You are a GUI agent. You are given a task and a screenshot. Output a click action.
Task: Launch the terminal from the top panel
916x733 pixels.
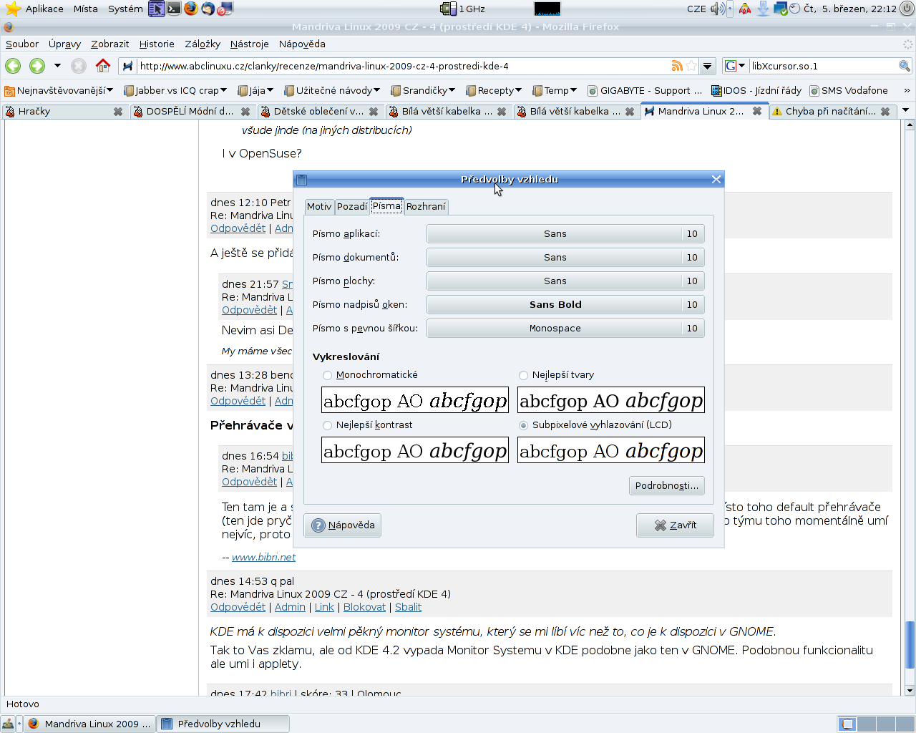click(x=174, y=9)
